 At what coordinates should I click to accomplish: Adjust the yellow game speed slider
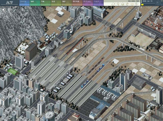click(142, 5)
